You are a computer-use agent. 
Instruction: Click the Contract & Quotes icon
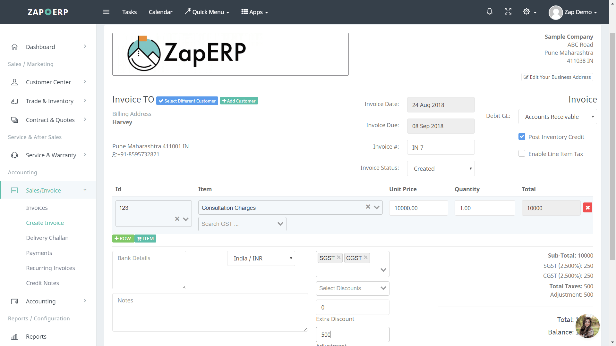pos(14,120)
